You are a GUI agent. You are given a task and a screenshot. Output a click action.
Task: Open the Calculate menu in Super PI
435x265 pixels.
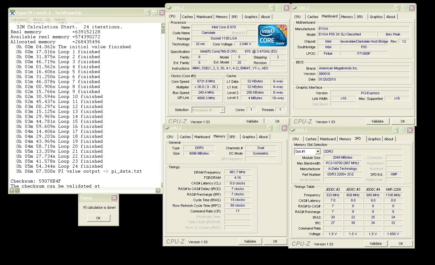pyautogui.click(x=20, y=20)
